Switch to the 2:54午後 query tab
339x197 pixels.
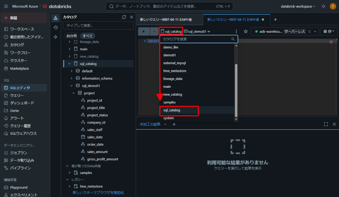[x=169, y=20]
